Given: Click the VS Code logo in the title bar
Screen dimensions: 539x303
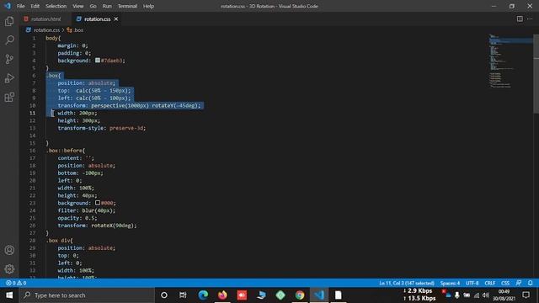Looking at the screenshot, I should click(x=8, y=6).
